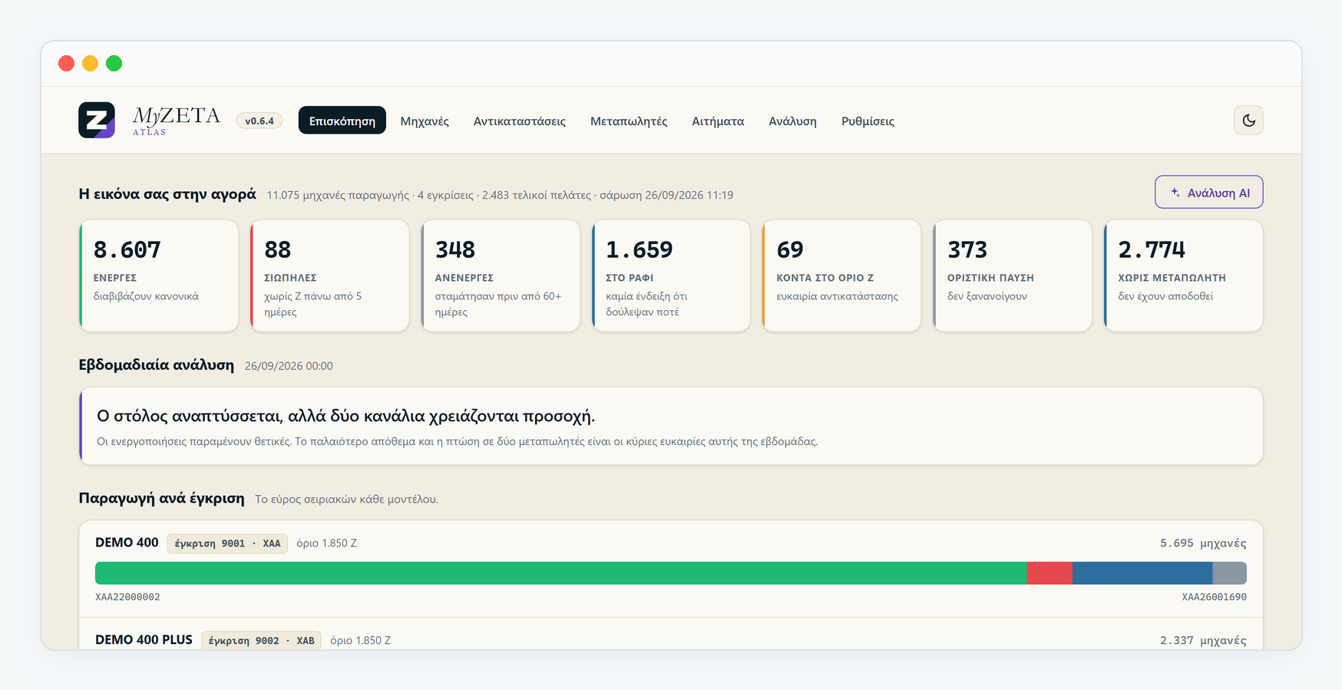
Task: Click the green macOS window zoom button
Action: (114, 64)
